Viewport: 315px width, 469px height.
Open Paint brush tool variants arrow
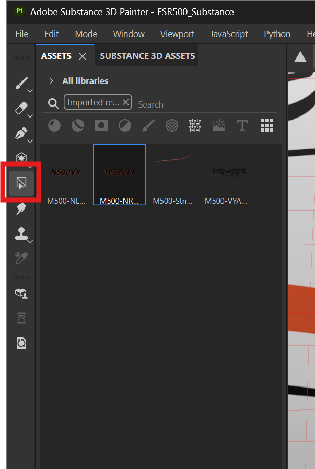(x=30, y=91)
